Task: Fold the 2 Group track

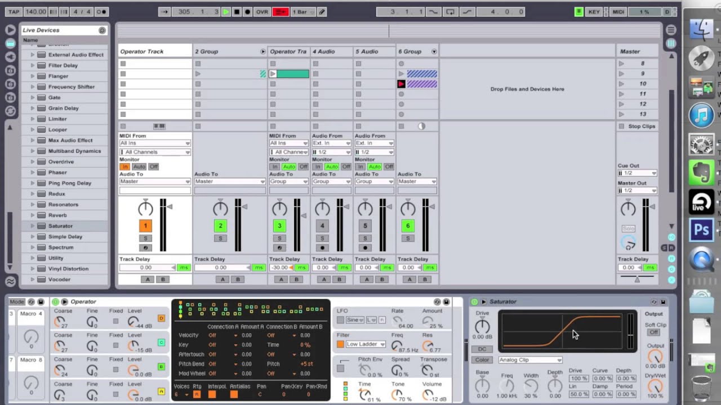Action: (x=262, y=52)
